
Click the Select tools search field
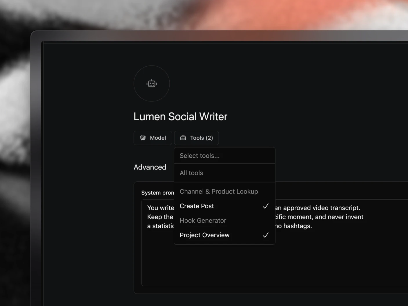pos(224,156)
